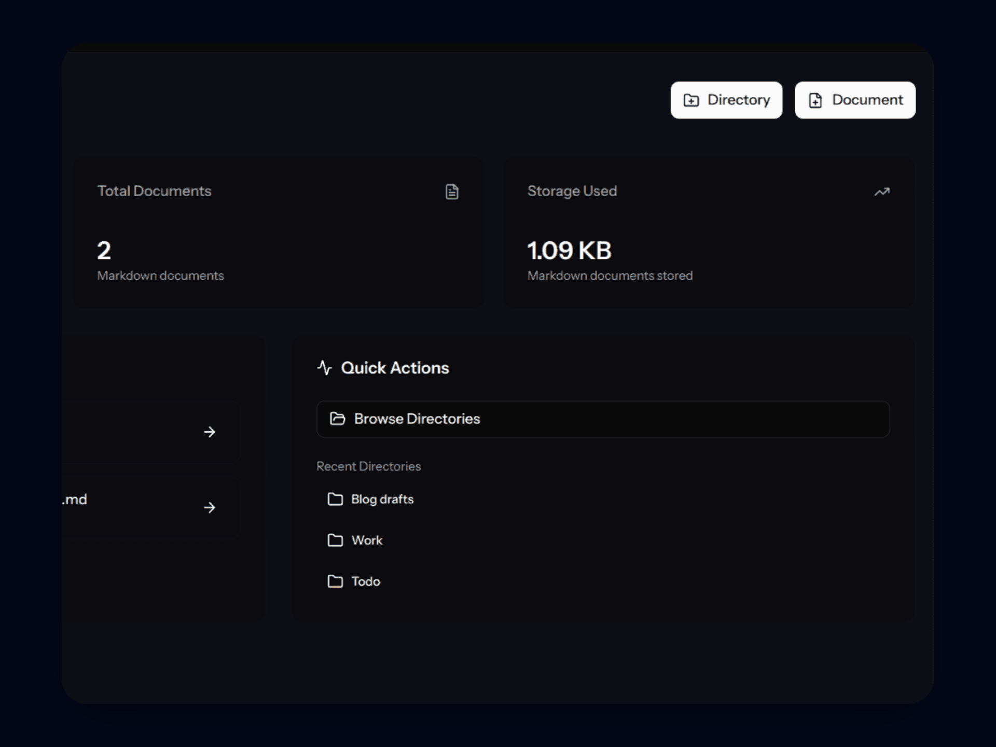Viewport: 996px width, 747px height.
Task: Open the Work directory
Action: (x=367, y=541)
